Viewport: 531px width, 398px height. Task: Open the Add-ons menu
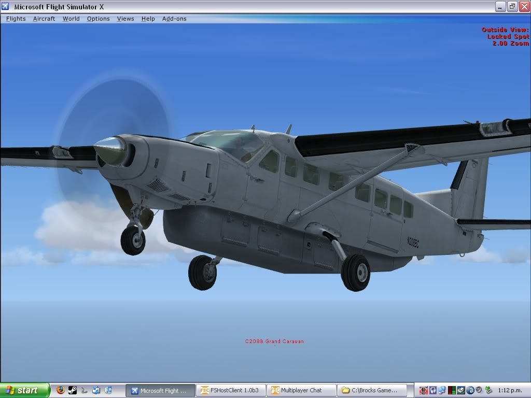point(174,19)
